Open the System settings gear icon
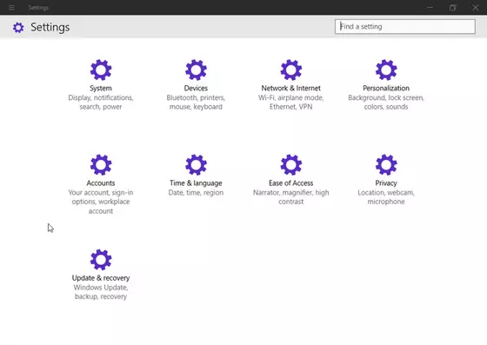 click(x=101, y=70)
